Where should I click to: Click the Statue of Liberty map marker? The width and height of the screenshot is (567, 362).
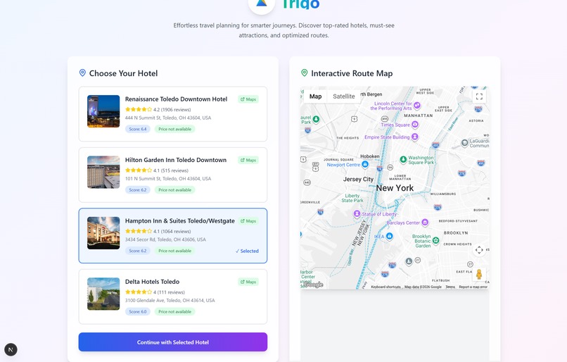pyautogui.click(x=357, y=213)
